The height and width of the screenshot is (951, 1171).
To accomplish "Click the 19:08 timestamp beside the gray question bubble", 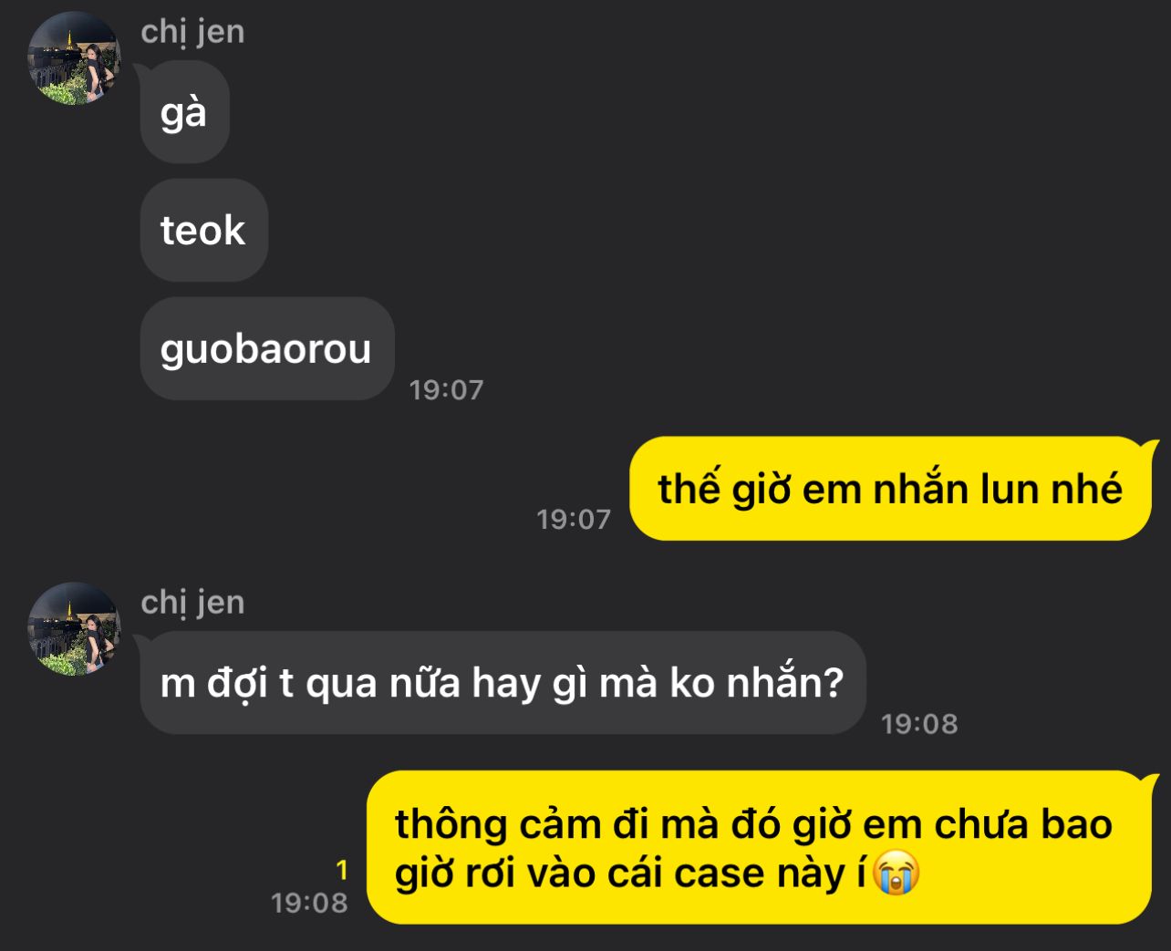I will tap(919, 723).
